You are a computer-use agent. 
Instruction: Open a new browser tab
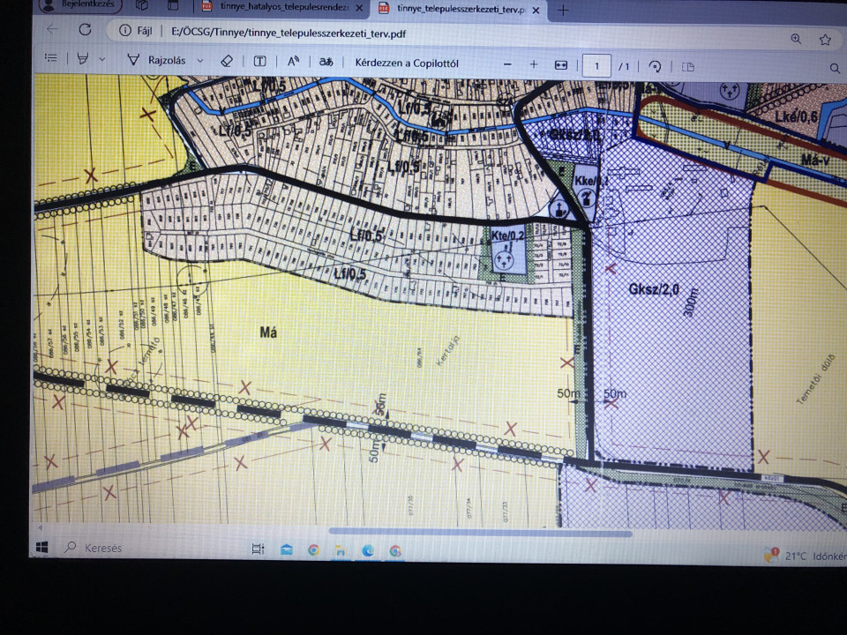coord(563,11)
